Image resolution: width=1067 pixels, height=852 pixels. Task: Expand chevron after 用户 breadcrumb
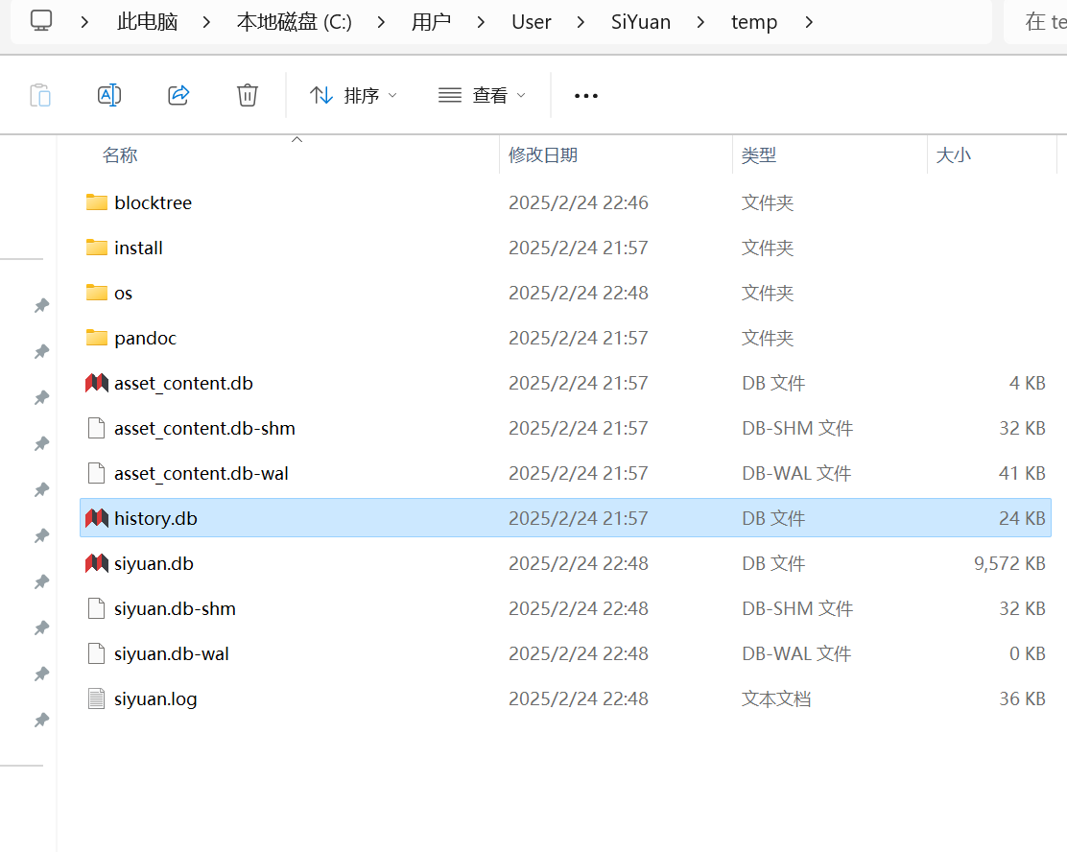[x=481, y=22]
